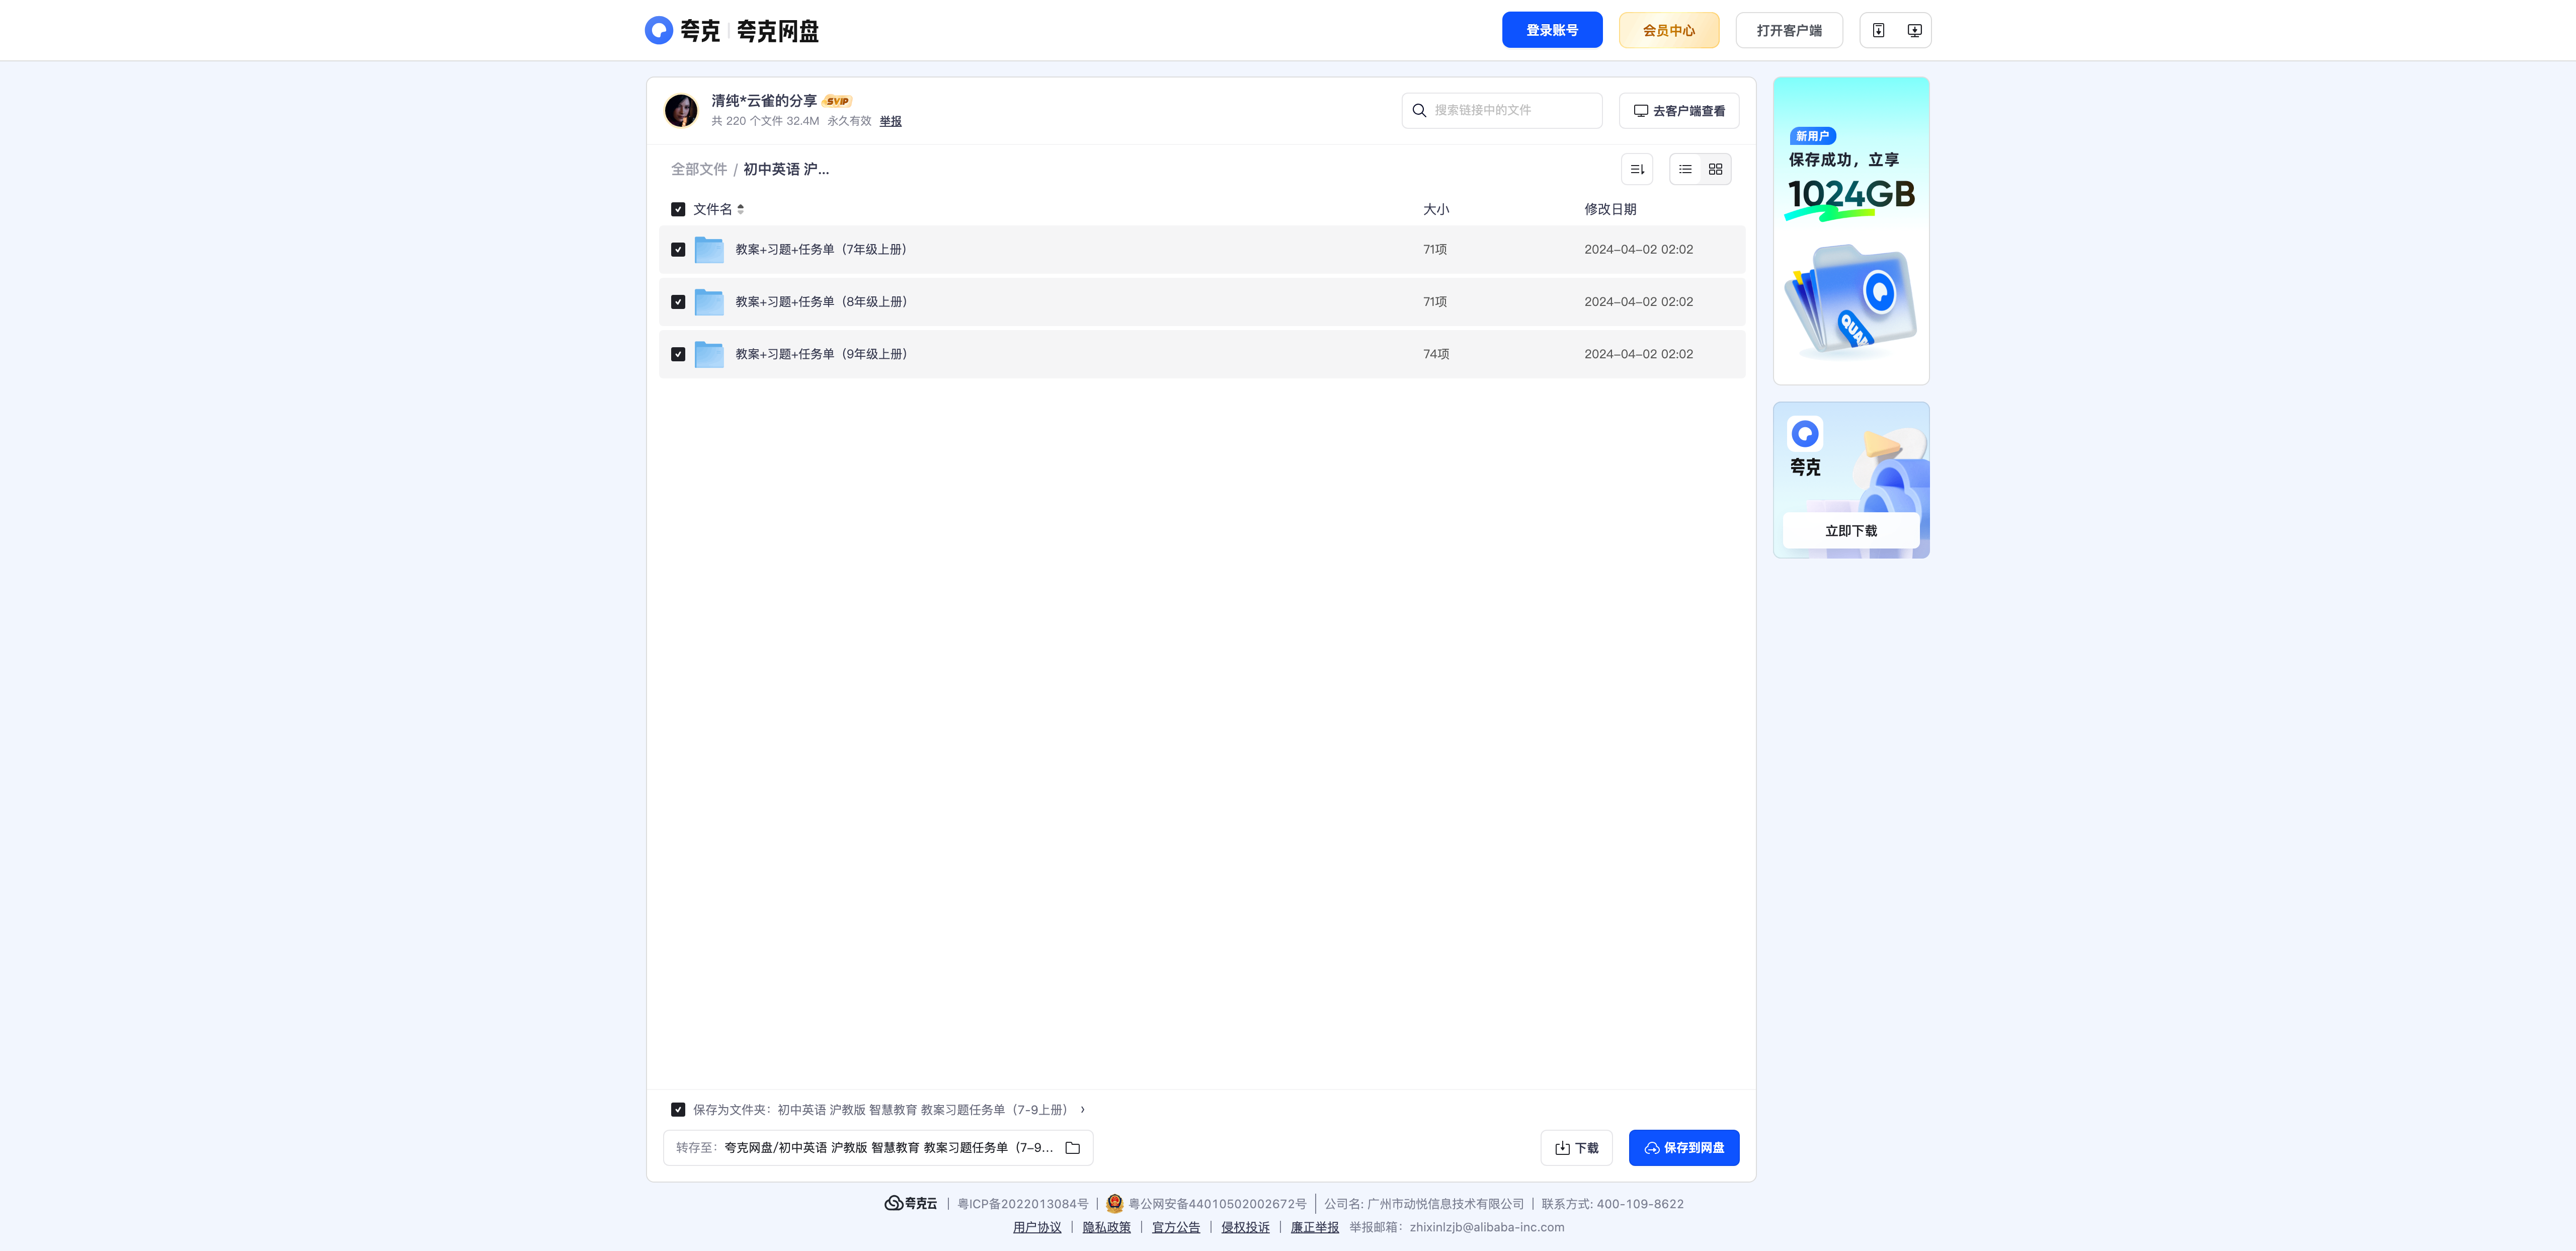Uncheck the select-all 文件名 checkbox
Viewport: 2576px width, 1251px height.
click(678, 209)
